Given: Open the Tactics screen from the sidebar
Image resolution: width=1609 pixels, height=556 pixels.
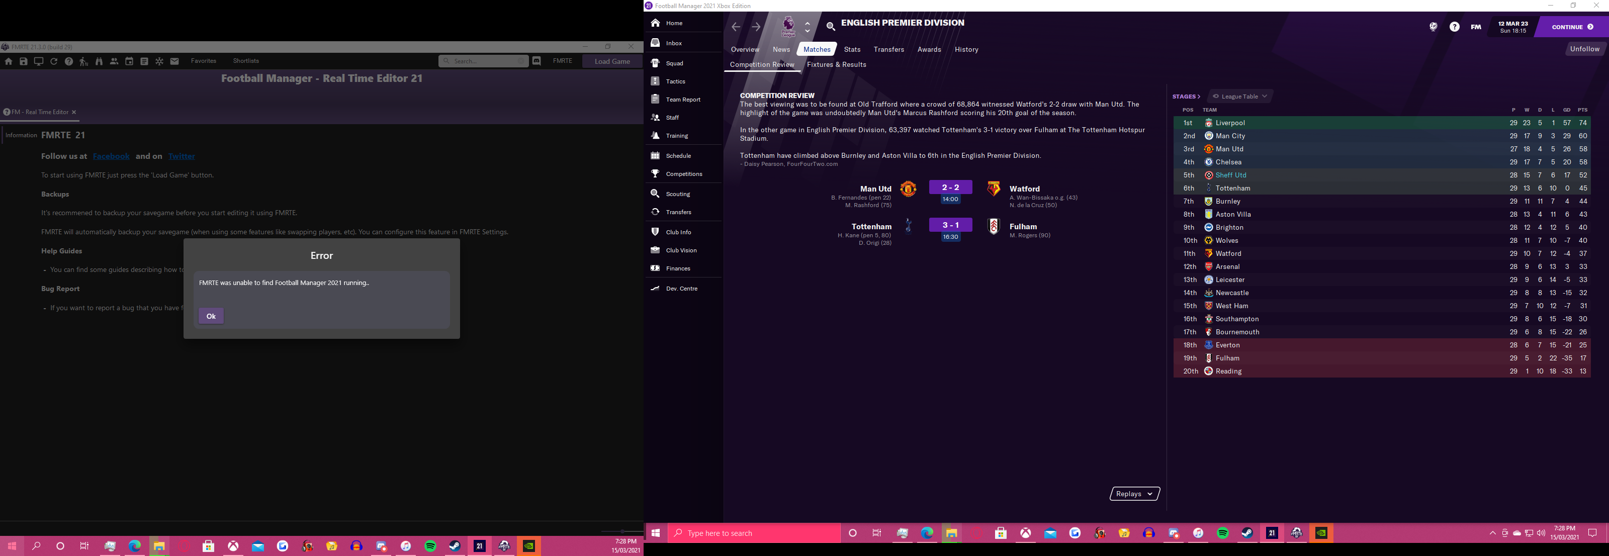Looking at the screenshot, I should (675, 81).
